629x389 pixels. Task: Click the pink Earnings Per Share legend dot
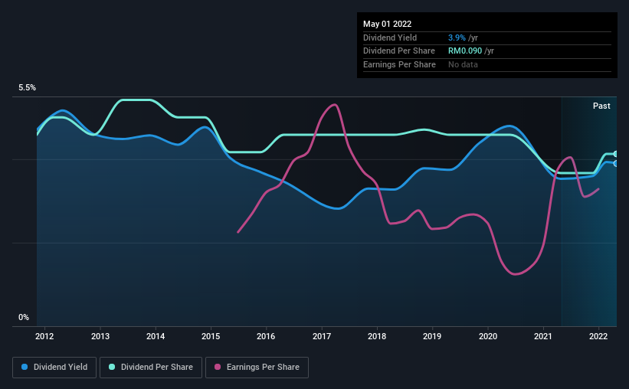coord(218,367)
